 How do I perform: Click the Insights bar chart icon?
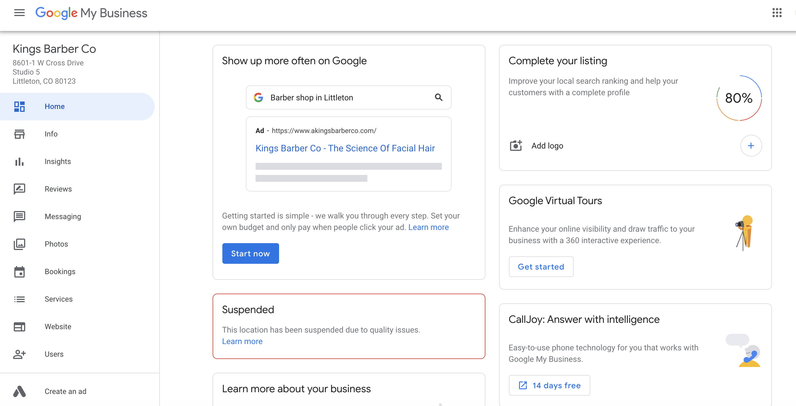[x=19, y=161]
